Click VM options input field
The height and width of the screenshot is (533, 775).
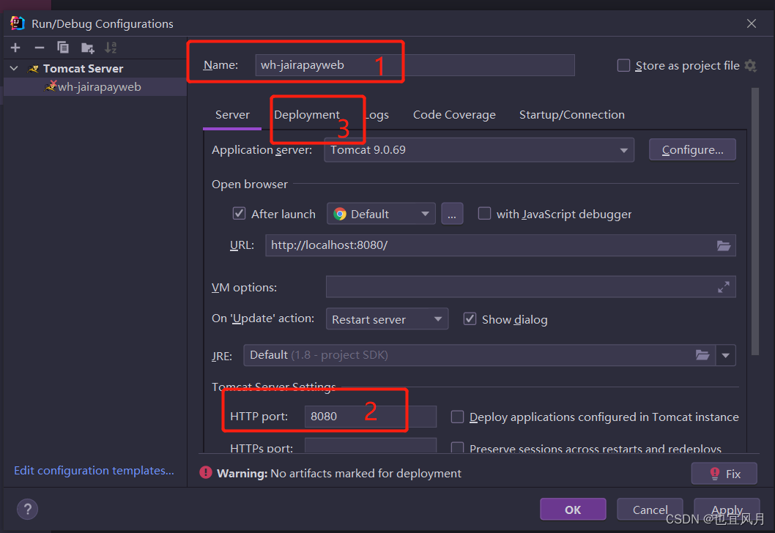[531, 287]
